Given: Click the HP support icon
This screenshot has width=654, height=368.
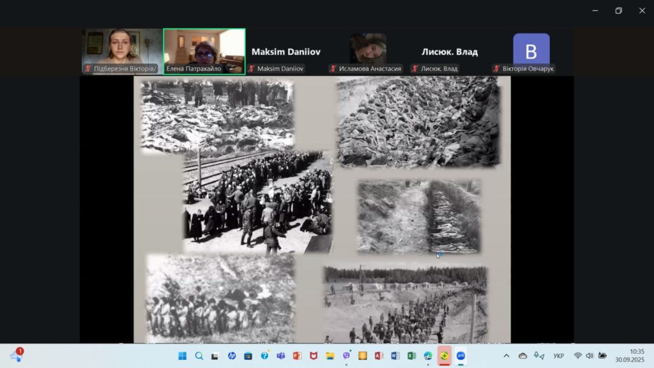Looking at the screenshot, I should click(x=231, y=356).
